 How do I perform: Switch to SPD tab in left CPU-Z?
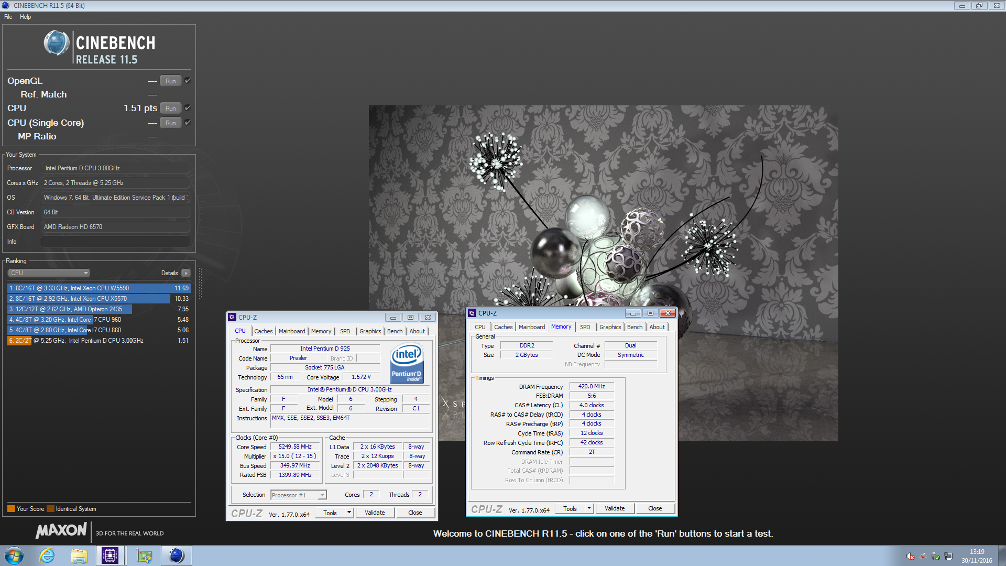(x=345, y=331)
